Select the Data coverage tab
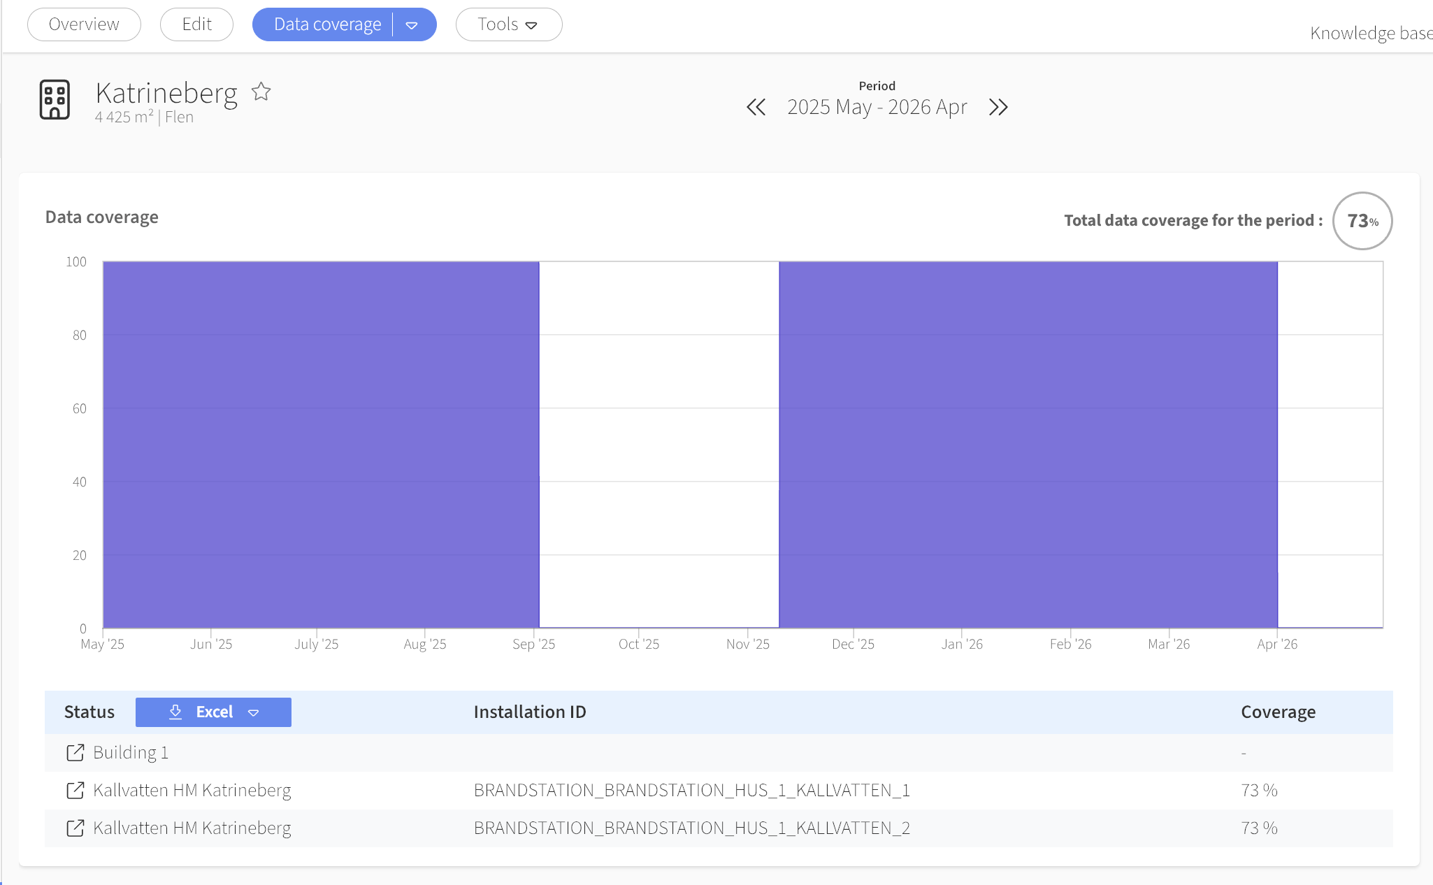 click(x=327, y=24)
